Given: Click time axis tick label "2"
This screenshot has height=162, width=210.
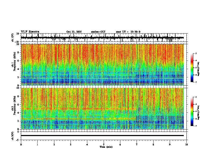Looking at the screenshot, I should [54, 145].
